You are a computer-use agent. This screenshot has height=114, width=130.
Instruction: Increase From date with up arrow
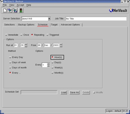[61, 44]
